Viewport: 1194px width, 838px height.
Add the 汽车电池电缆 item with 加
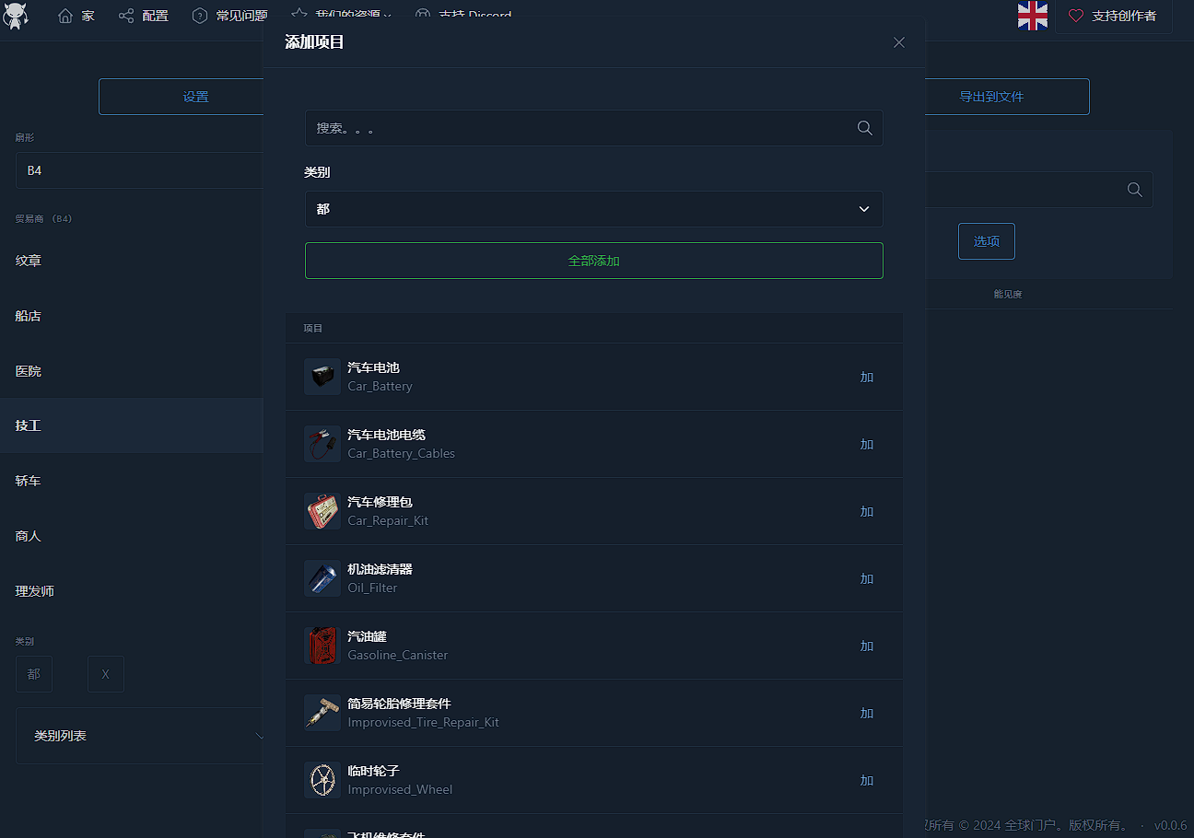tap(867, 444)
